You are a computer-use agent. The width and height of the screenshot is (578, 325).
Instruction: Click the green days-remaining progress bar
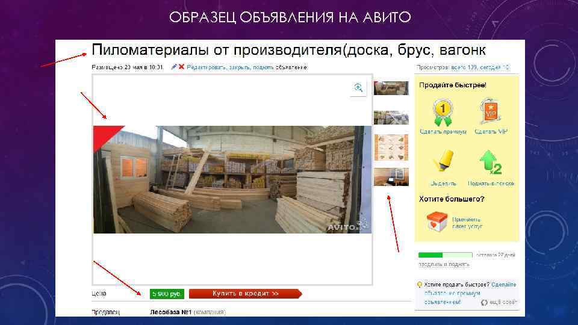coord(446,255)
